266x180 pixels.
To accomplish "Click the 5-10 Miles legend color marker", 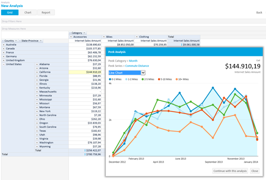I will tap(159, 79).
